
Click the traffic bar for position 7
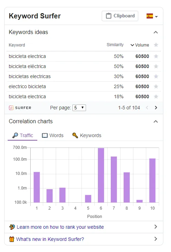click(x=114, y=179)
